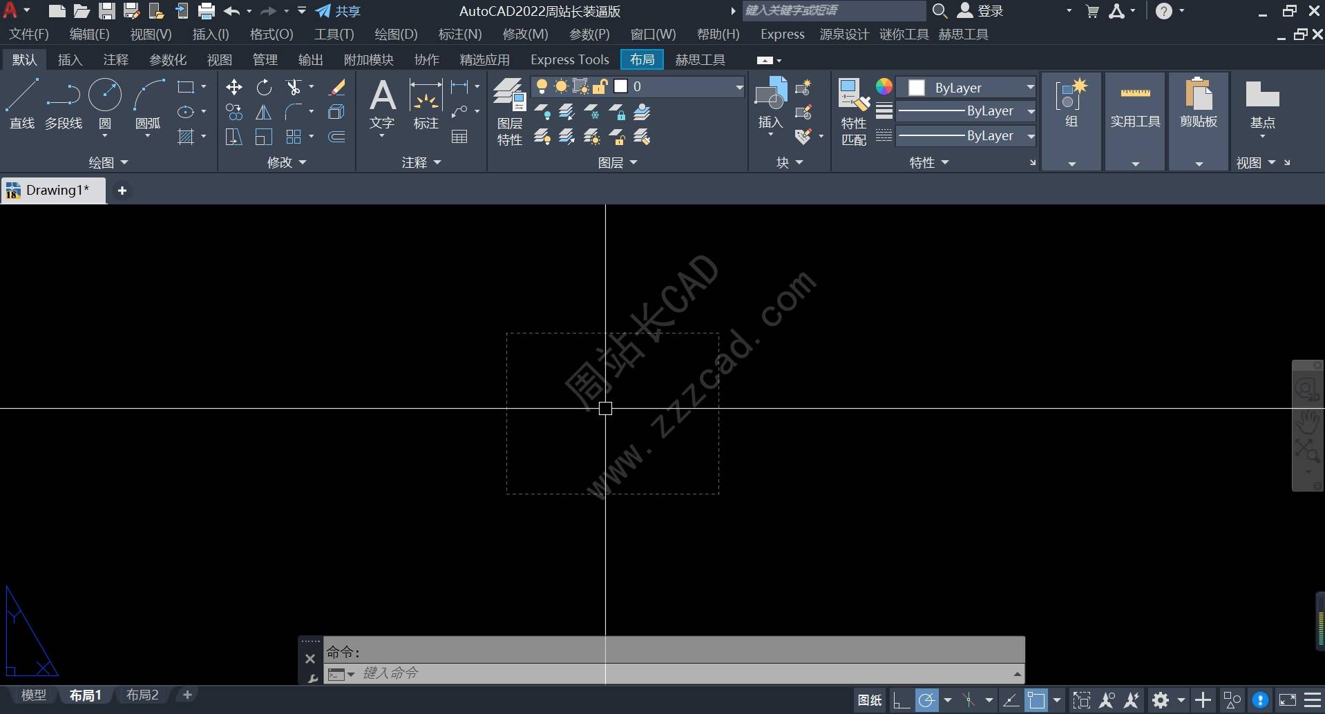This screenshot has height=714, width=1325.
Task: Toggle polar tracking in status bar
Action: click(x=926, y=700)
